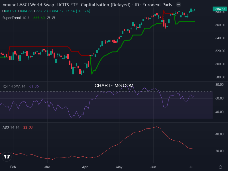Viewport: 228px width, 171px height.
Task: Click the 580.00 price axis label
Action: point(220,77)
